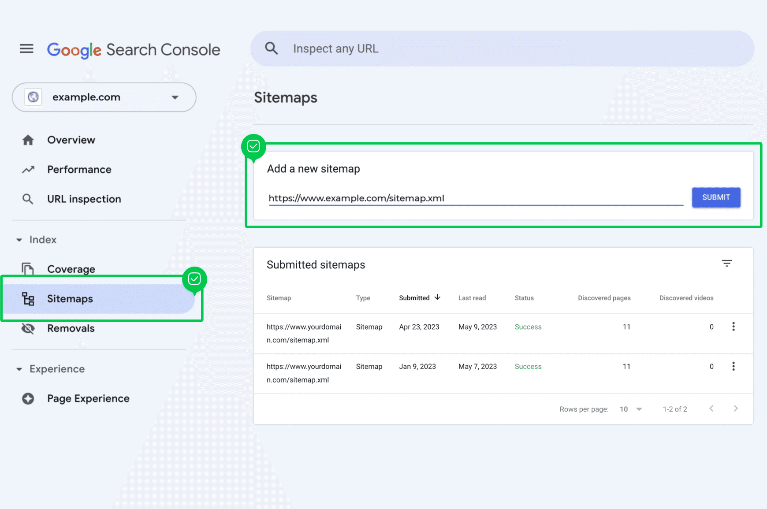The height and width of the screenshot is (509, 767).
Task: Click the search magnifier icon in URL bar
Action: tap(271, 48)
